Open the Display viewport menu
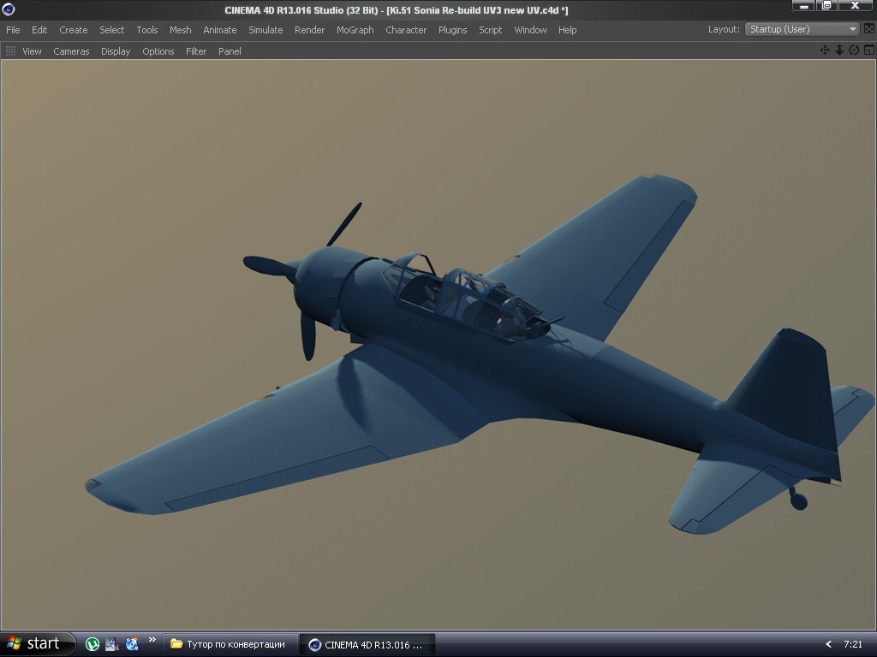 point(116,51)
